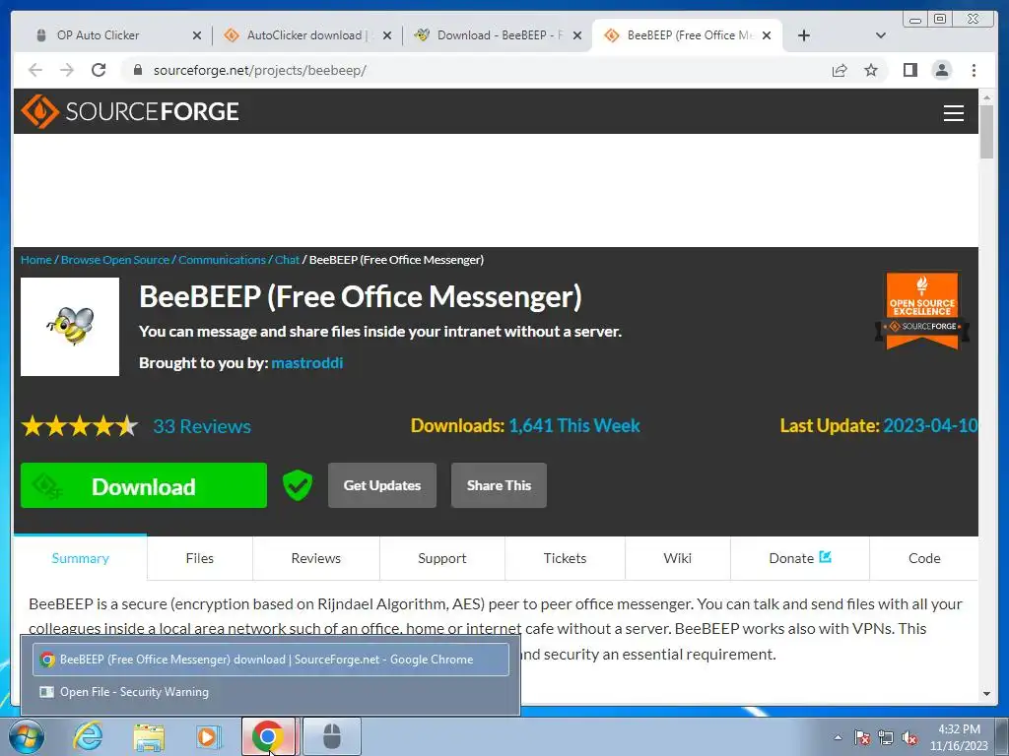This screenshot has width=1009, height=756.
Task: Open the Wiki tab
Action: point(678,558)
